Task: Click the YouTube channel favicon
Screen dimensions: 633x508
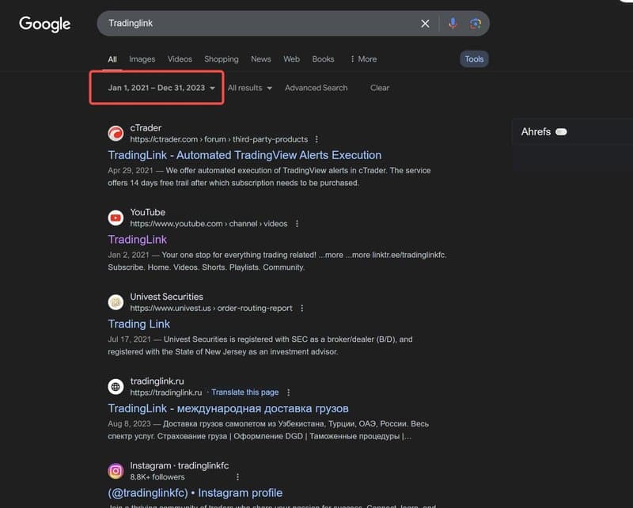Action: (x=116, y=217)
